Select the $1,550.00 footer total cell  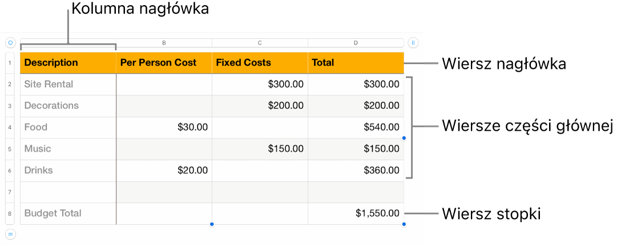tap(356, 213)
